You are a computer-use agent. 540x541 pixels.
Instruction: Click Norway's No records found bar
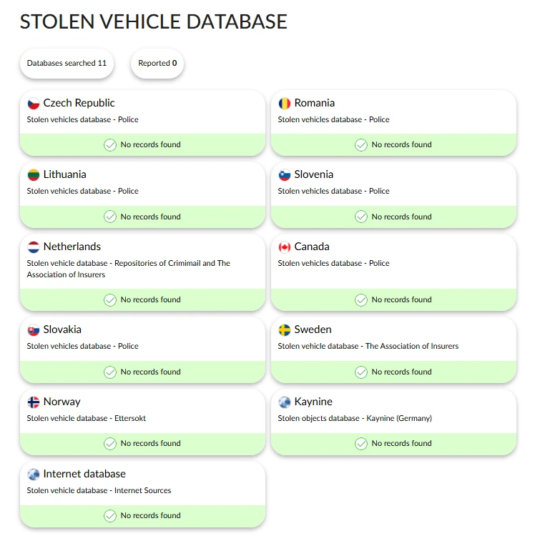tap(142, 444)
